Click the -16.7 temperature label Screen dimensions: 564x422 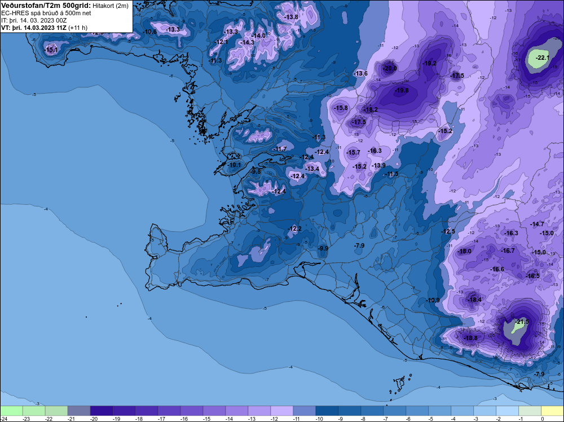click(508, 250)
